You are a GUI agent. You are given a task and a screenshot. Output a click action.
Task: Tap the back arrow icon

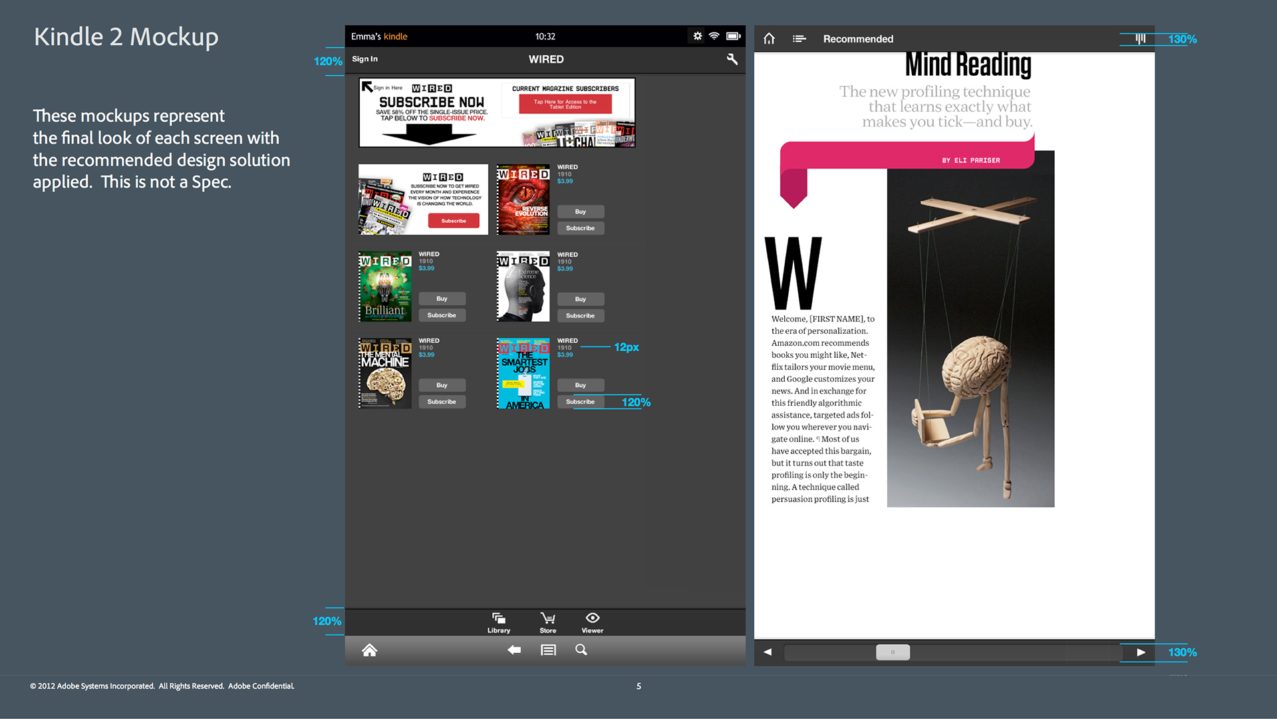coord(513,650)
